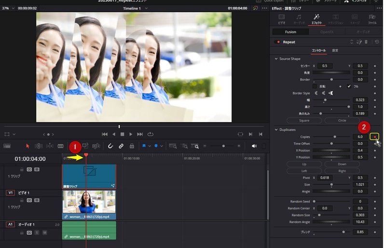Viewport: 386px width, 248px height.
Task: Collapse the Duplicates section
Action: [276, 129]
